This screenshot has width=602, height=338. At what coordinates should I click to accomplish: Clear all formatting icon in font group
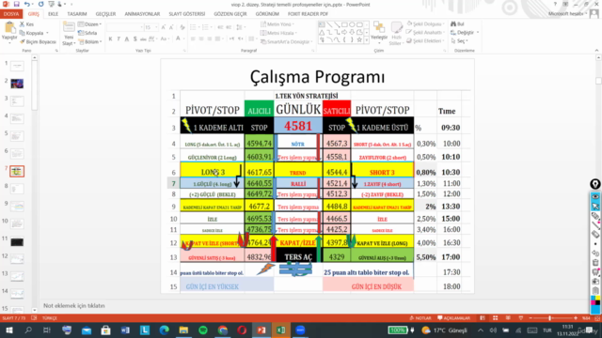point(182,27)
